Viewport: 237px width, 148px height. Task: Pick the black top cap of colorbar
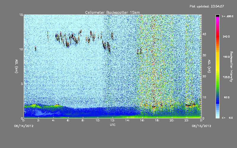click(217, 16)
